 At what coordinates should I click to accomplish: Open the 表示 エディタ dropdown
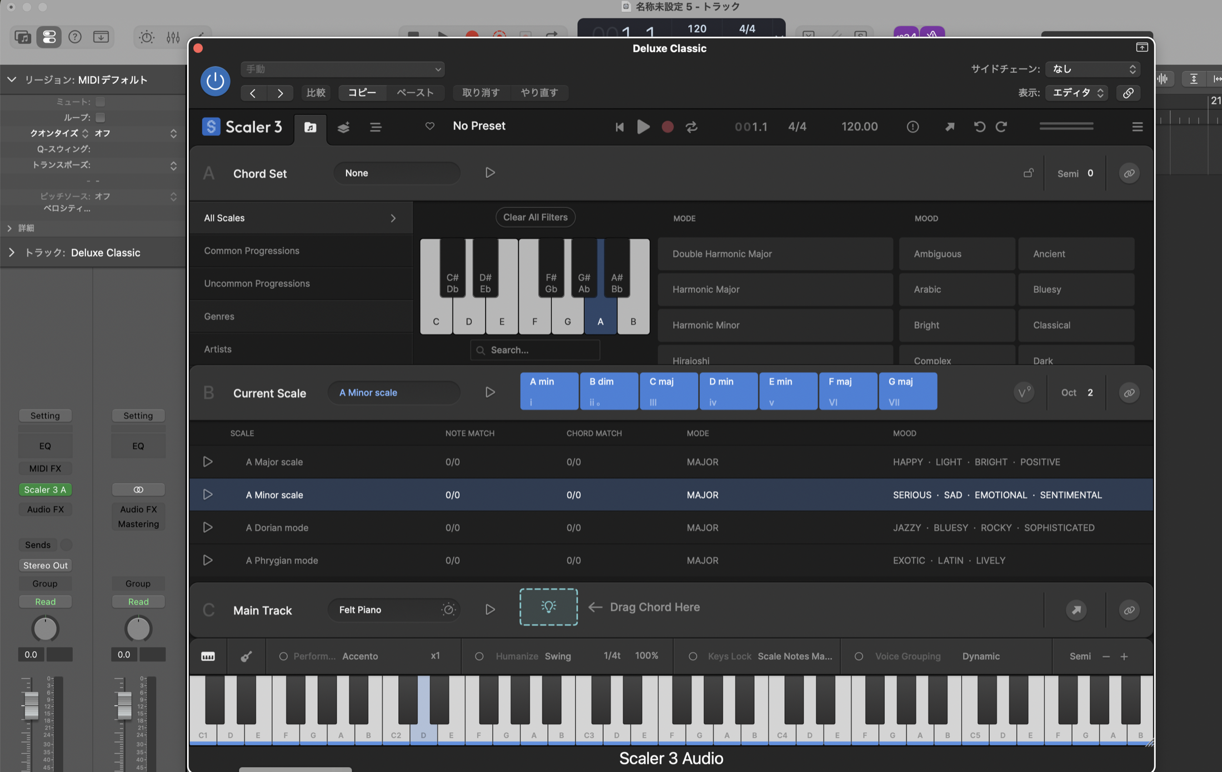[1077, 93]
